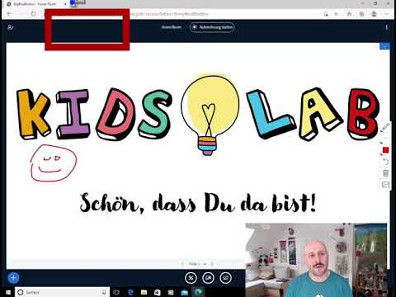Open the blue plus actions menu
This screenshot has width=396, height=297.
13,278
